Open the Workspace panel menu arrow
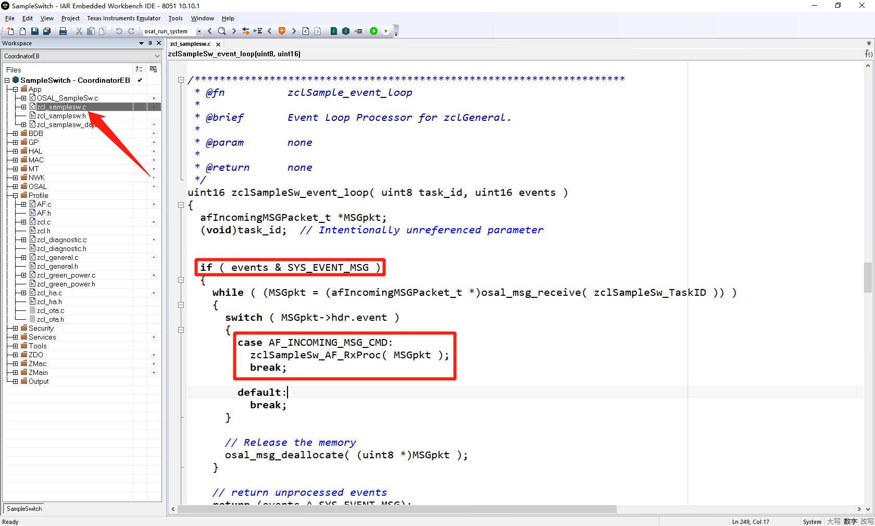The height and width of the screenshot is (526, 875). click(x=141, y=44)
